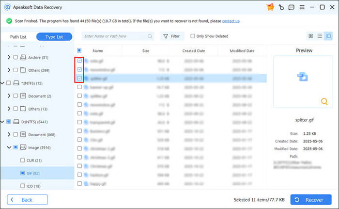The height and width of the screenshot is (209, 339).
Task: Click the search magnifier icon in search box
Action: pyautogui.click(x=150, y=36)
